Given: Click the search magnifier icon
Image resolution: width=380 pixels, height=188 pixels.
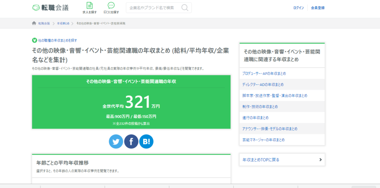Looking at the screenshot, I should 185,8.
